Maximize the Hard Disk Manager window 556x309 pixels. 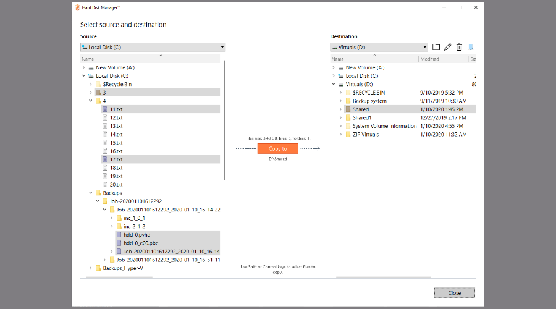pyautogui.click(x=460, y=7)
